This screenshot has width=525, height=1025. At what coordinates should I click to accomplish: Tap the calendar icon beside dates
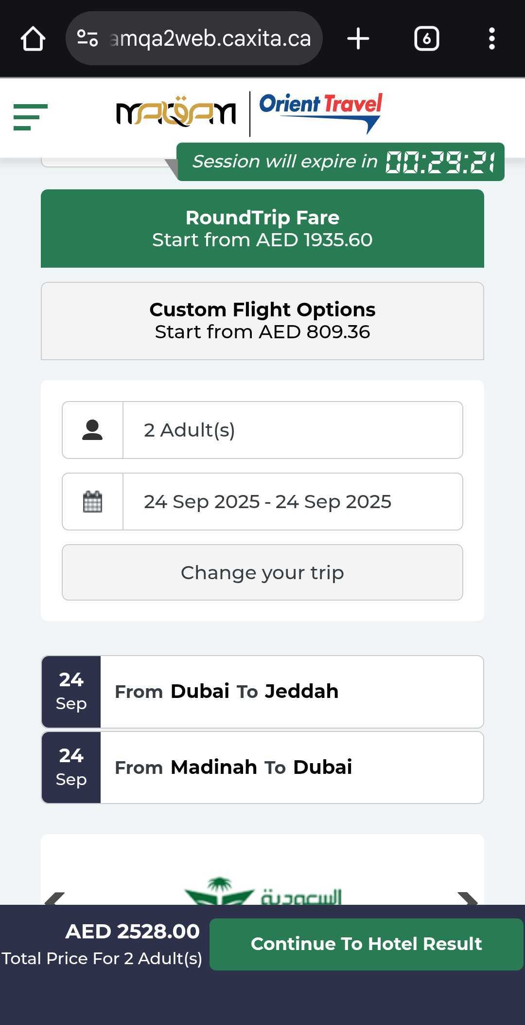(x=92, y=501)
